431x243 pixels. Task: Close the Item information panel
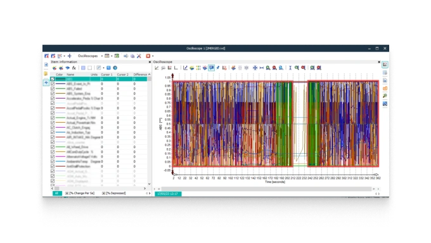tap(150, 62)
